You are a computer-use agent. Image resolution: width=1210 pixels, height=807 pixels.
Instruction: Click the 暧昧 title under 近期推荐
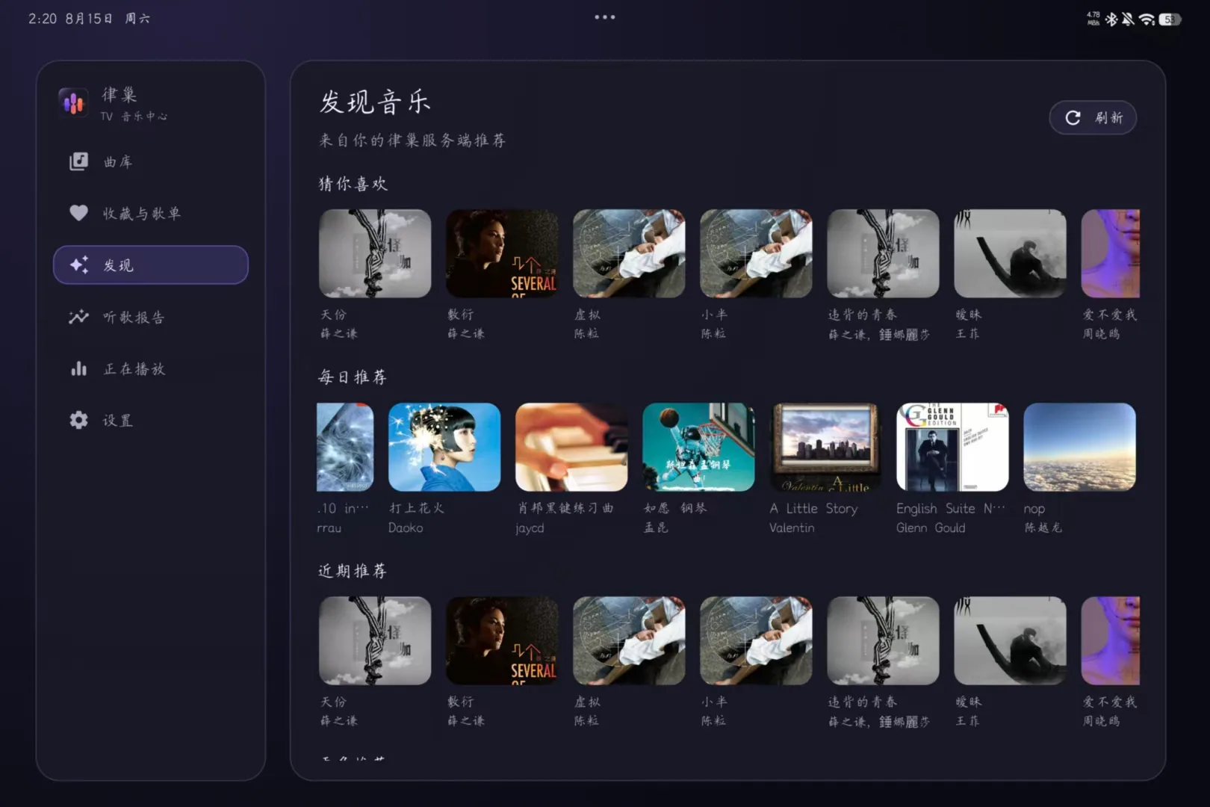click(969, 702)
